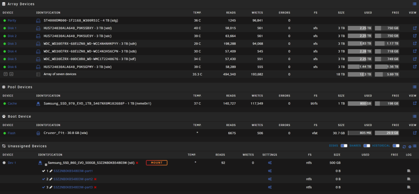Open the Dev 1 unassigned device link
The image size is (419, 194).
click(12, 163)
